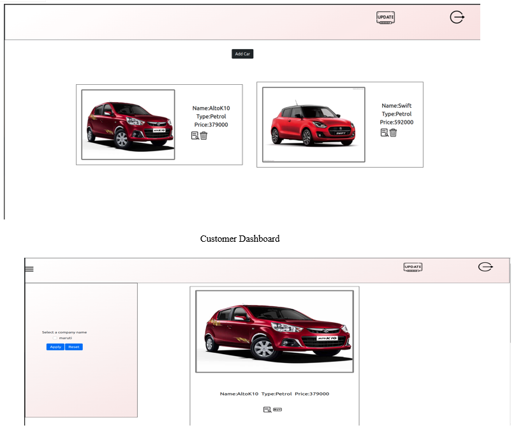Click the logout icon in the Customer Dashboard header
516x430 pixels.
(485, 267)
